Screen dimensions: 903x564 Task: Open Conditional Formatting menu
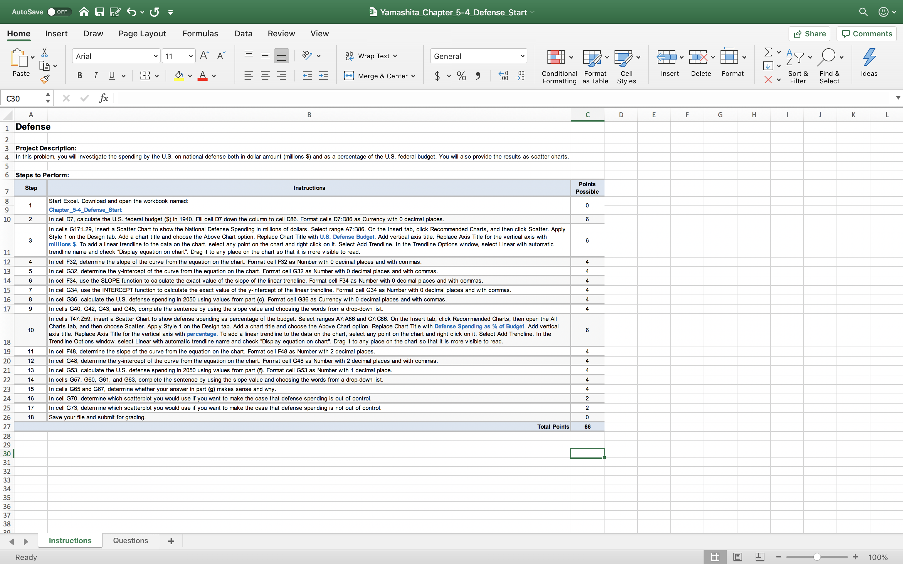(x=559, y=66)
